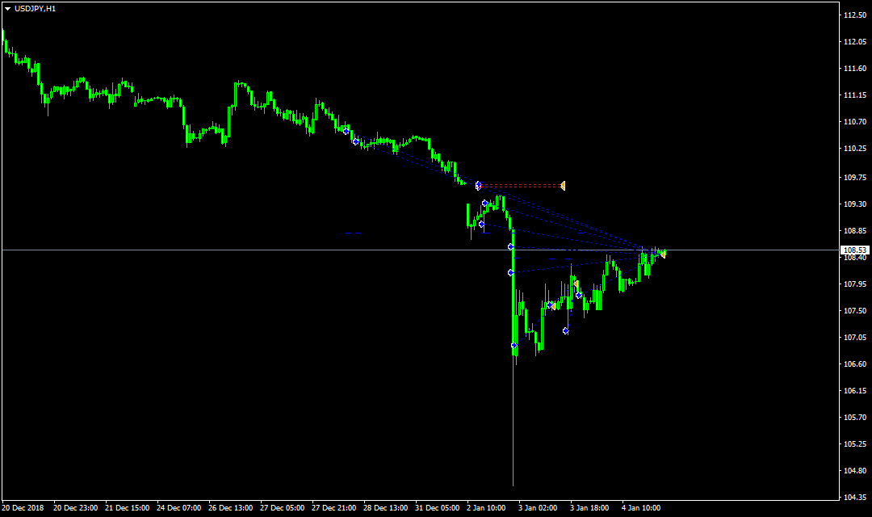
Task: Click the 108.85 price axis label
Action: [855, 231]
